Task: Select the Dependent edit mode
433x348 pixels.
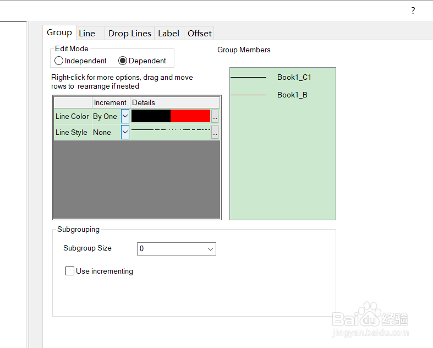Action: coord(142,61)
